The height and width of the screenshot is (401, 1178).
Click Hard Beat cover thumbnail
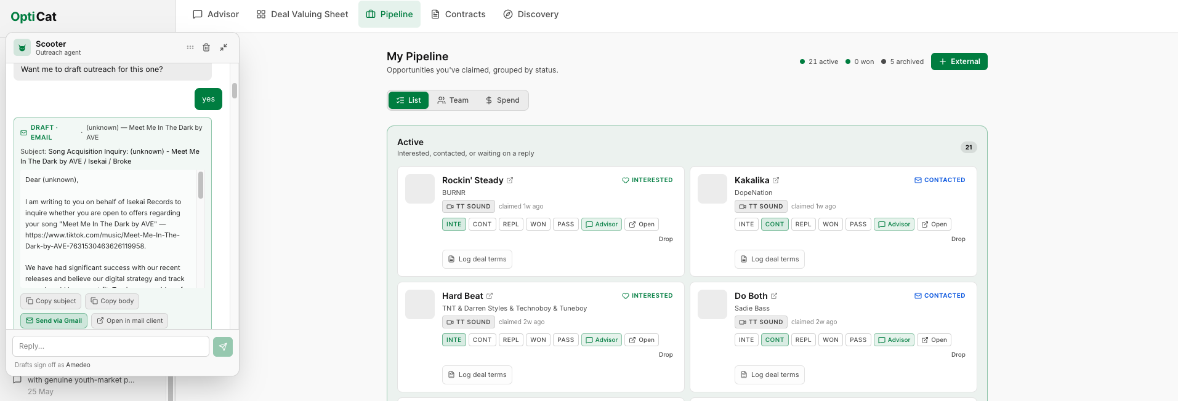420,304
